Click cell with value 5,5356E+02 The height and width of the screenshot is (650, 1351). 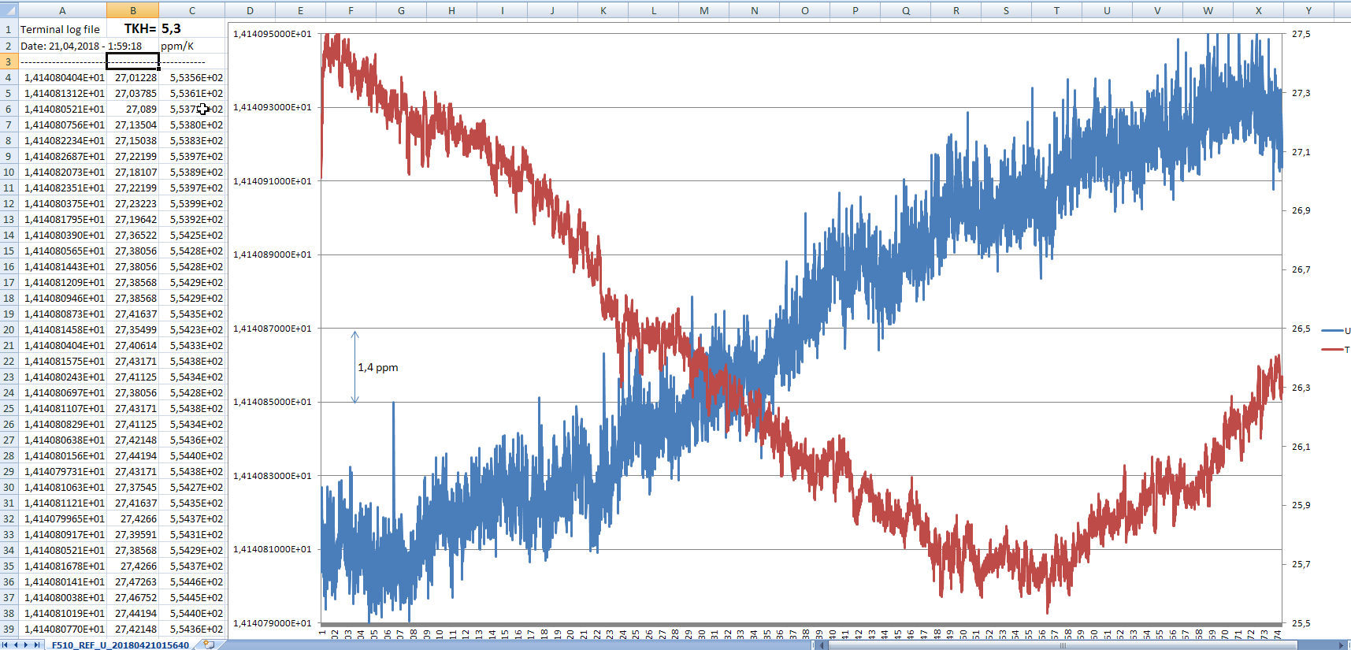(x=192, y=77)
